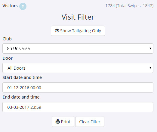Open the Sri Universe club selector
This screenshot has width=157, height=132.
pos(78,49)
